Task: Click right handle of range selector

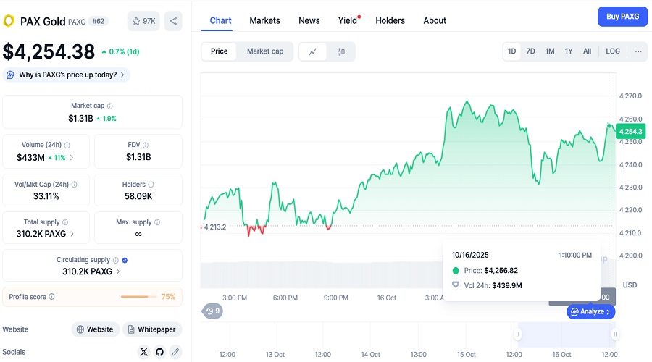Action: tap(615, 334)
